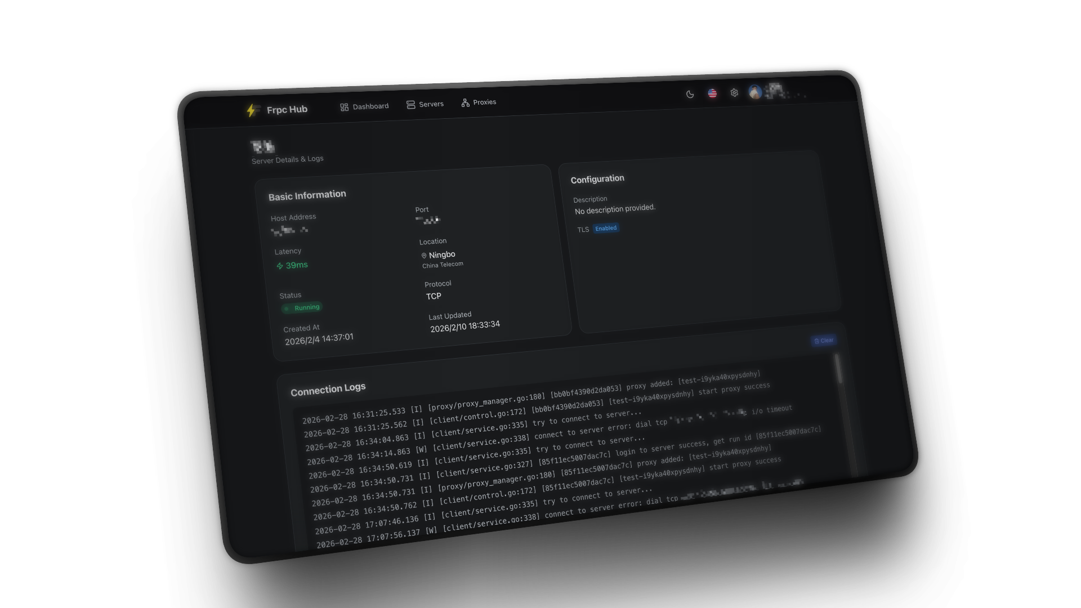Click the TLS Enabled badge

coord(606,228)
